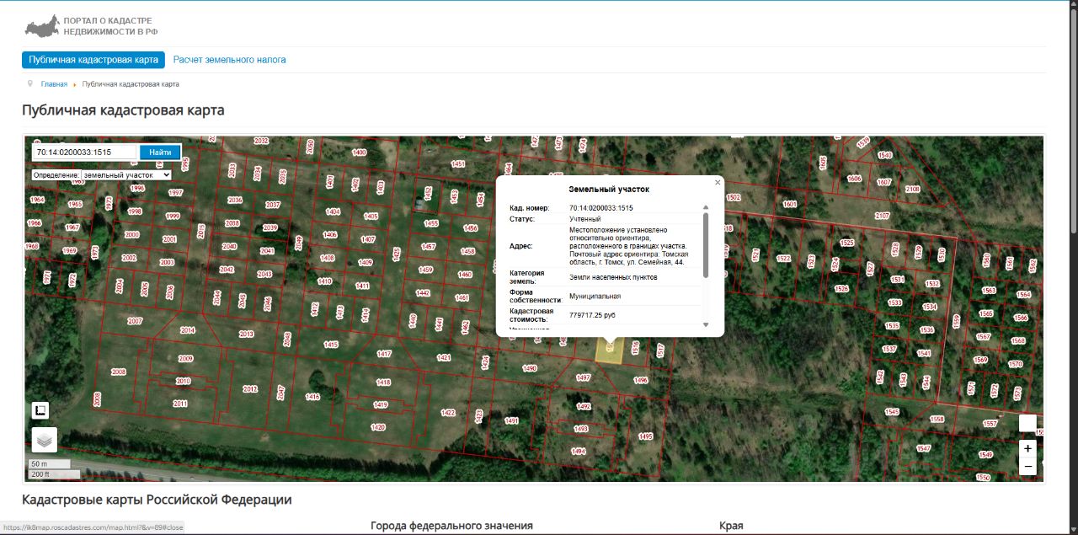Select parcel labeled 2107

pyautogui.click(x=882, y=217)
